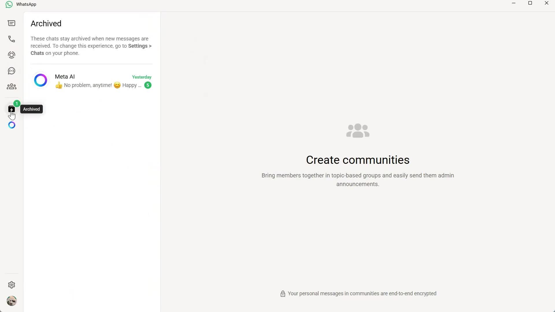The height and width of the screenshot is (312, 555).
Task: Click the 'Yesterday' timestamp on Meta AI chat
Action: tap(141, 77)
